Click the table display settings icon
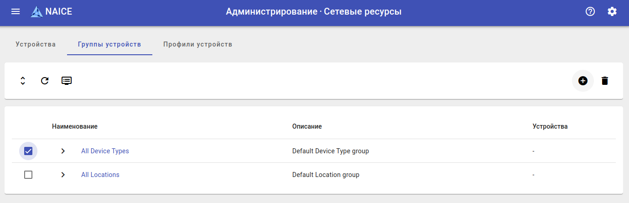 pyautogui.click(x=67, y=81)
